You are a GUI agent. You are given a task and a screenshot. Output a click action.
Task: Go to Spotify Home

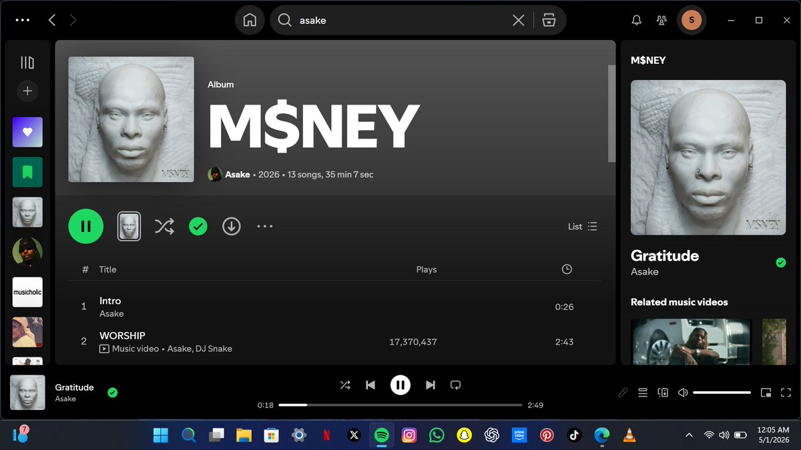(x=250, y=20)
